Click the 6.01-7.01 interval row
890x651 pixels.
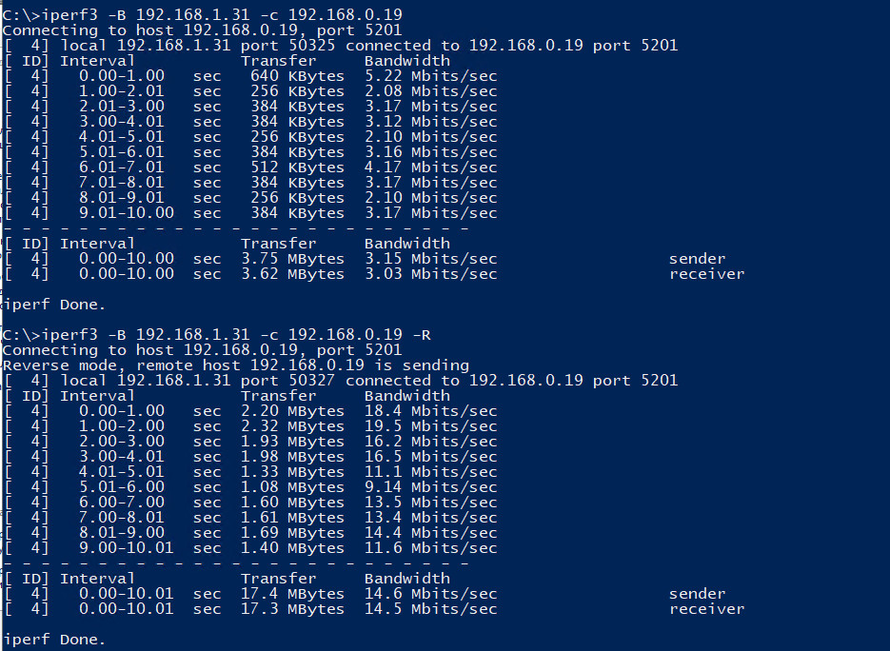coord(250,168)
